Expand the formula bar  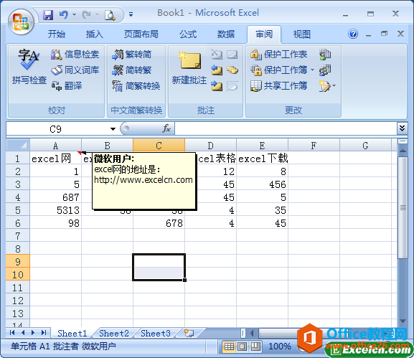pyautogui.click(x=402, y=128)
